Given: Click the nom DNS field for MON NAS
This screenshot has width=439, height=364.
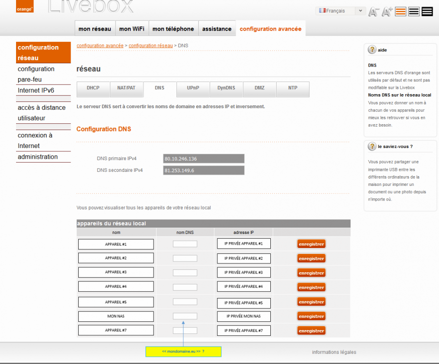Looking at the screenshot, I should 185,316.
